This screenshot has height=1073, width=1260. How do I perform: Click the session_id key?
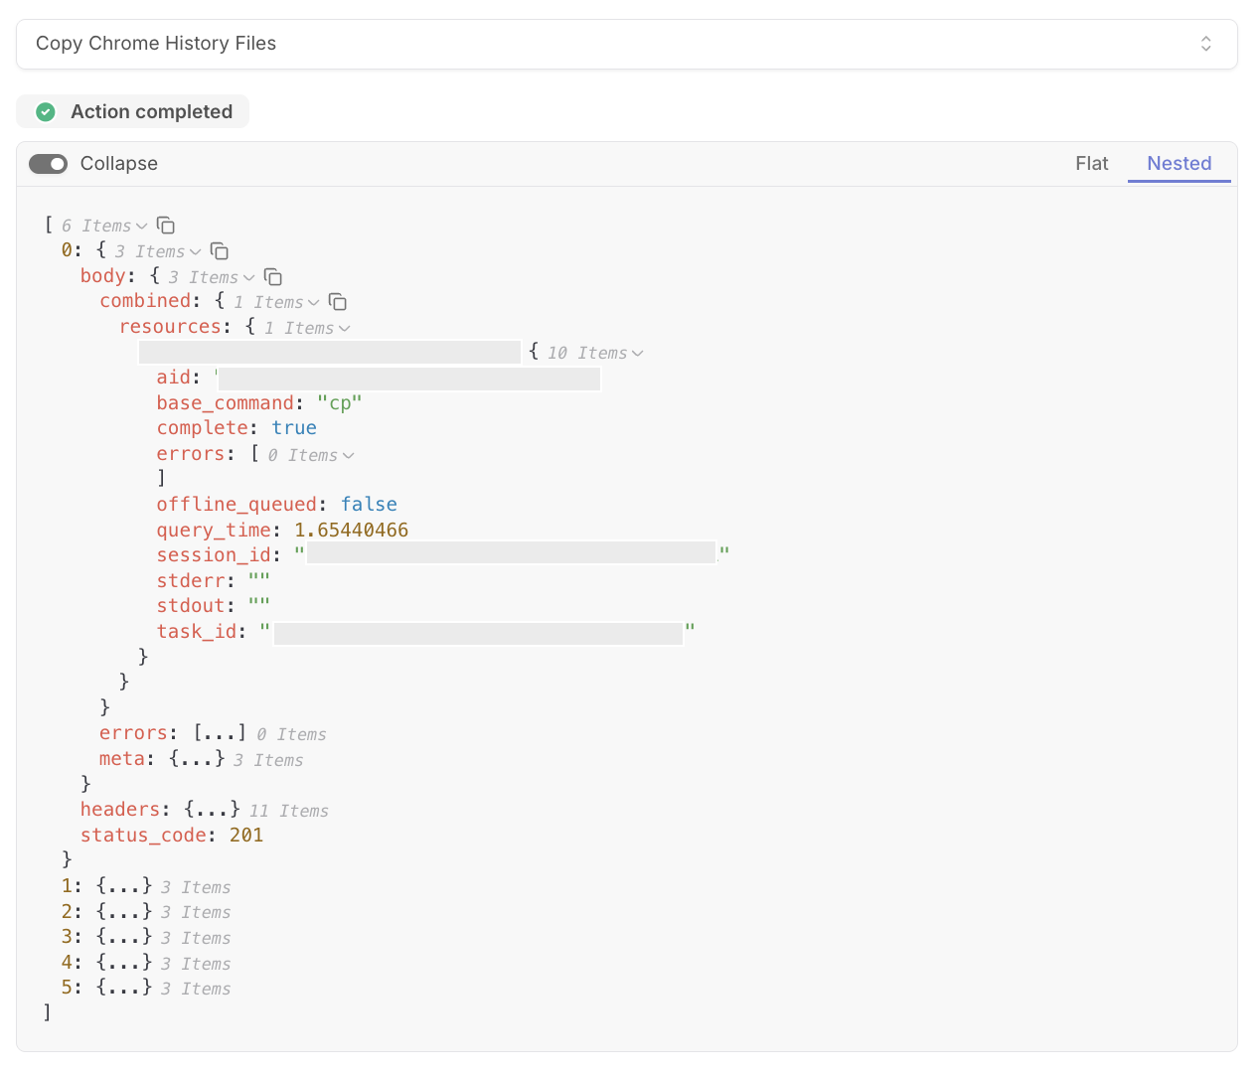[x=214, y=555]
